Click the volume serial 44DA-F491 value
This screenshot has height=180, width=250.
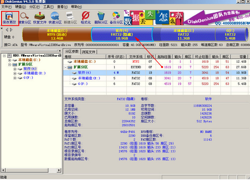coord(128,132)
